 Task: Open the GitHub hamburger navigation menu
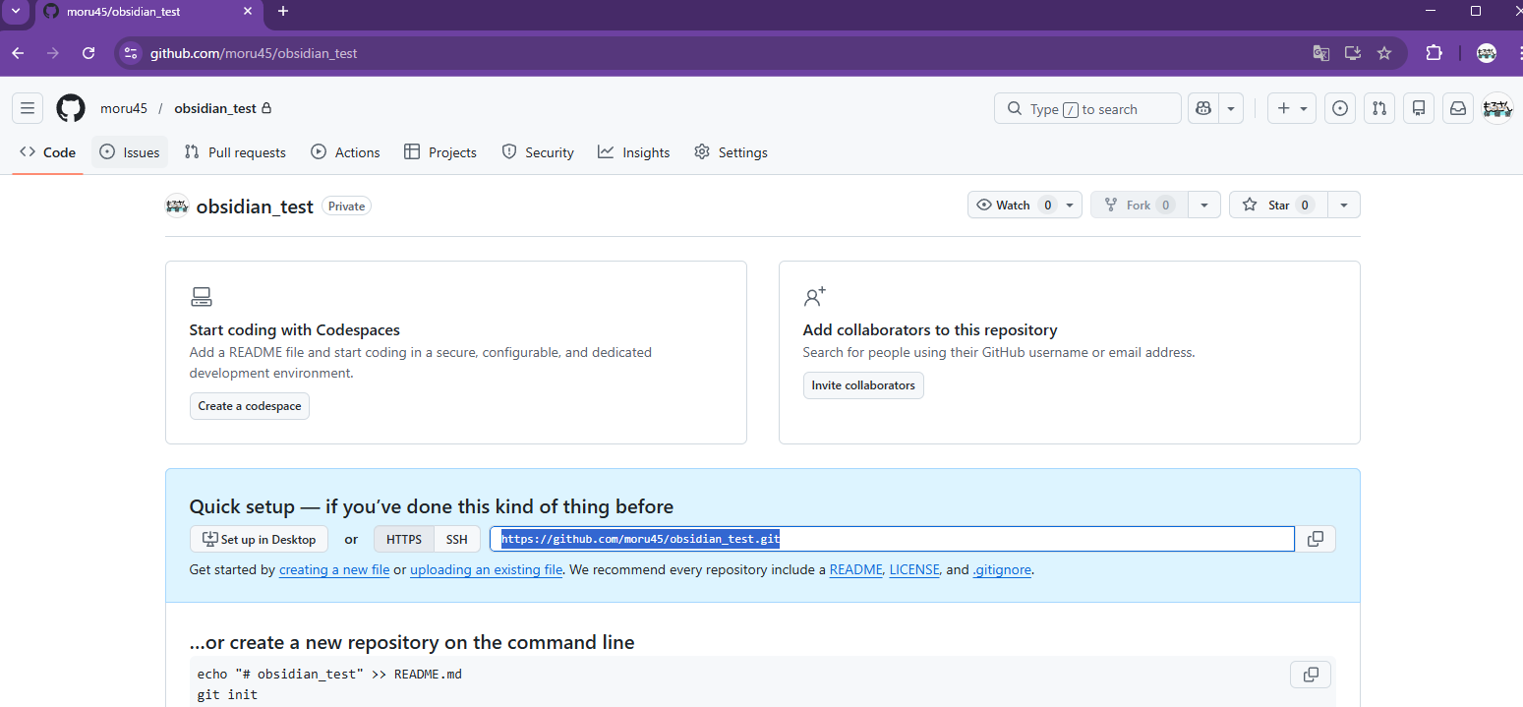click(28, 108)
